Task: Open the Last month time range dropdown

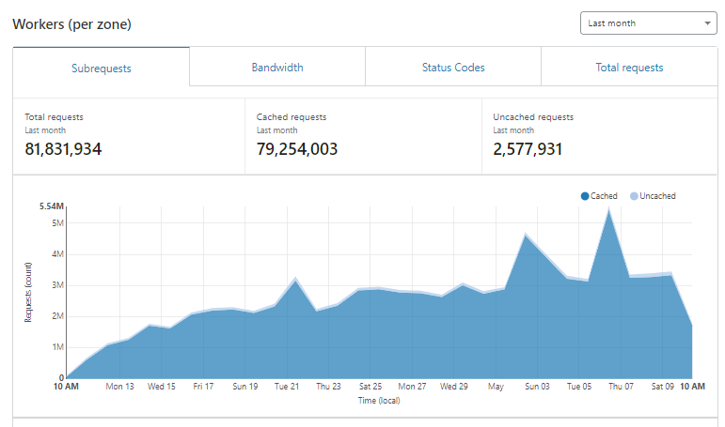Action: tap(648, 23)
